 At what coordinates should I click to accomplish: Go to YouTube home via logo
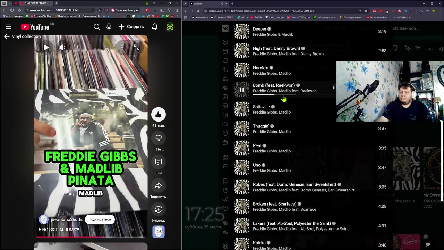coord(35,27)
